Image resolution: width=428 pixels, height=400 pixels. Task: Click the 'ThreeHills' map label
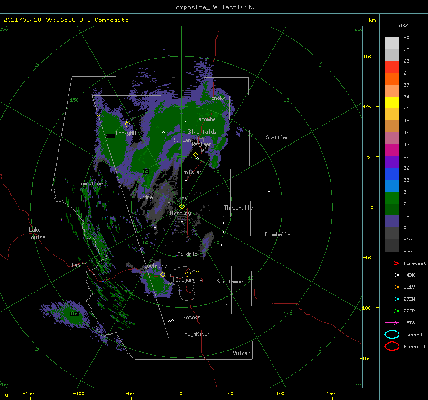239,208
